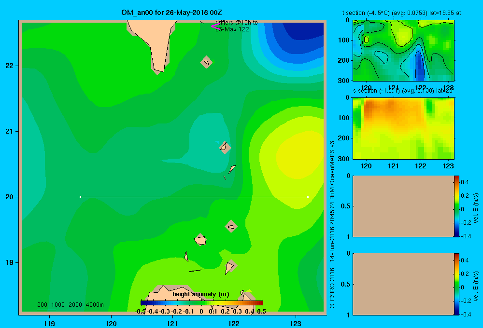
Task: Click the t section temperature plot
Action: (403, 51)
